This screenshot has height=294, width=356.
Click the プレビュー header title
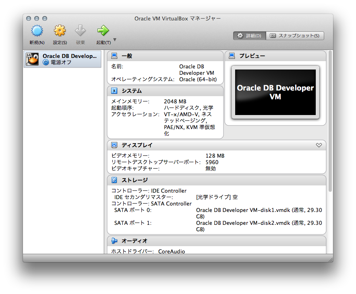tap(252, 56)
